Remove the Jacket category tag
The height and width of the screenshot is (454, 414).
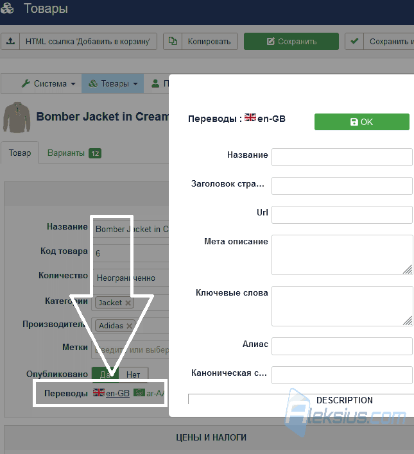pyautogui.click(x=128, y=303)
